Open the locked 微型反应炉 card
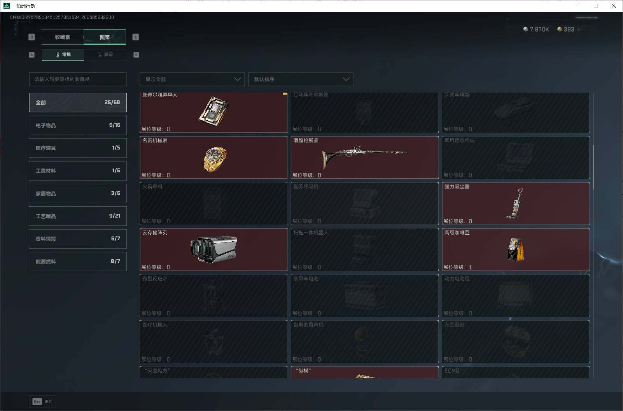The height and width of the screenshot is (411, 623). point(213,296)
